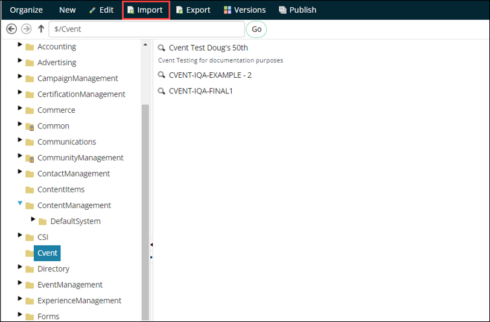Click magnifier icon beside CVENT-IQA-FINAL1

[x=161, y=91]
